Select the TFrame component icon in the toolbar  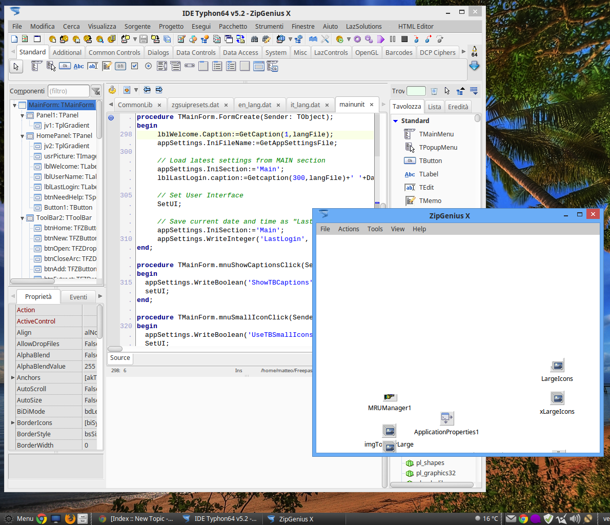coord(259,66)
